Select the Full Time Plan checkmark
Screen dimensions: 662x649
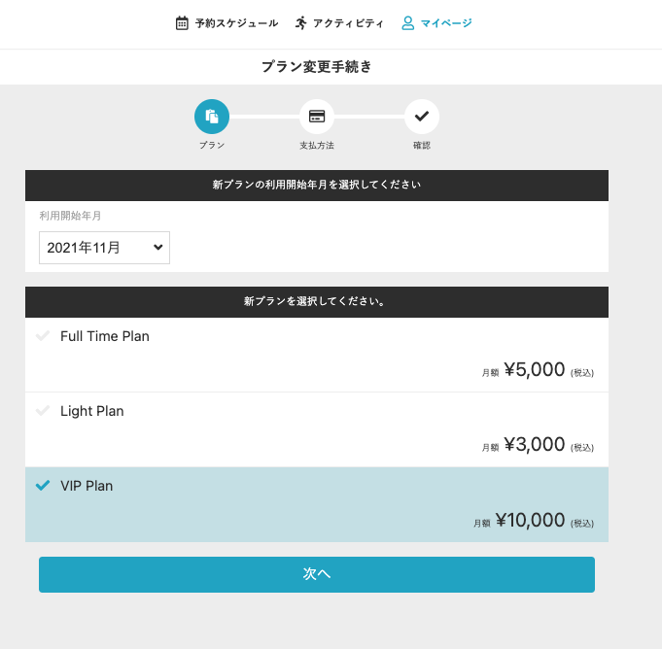coord(43,336)
